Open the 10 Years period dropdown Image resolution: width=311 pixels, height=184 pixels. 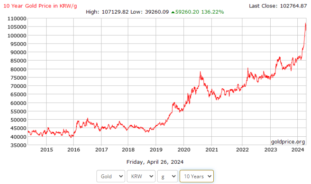(x=197, y=176)
